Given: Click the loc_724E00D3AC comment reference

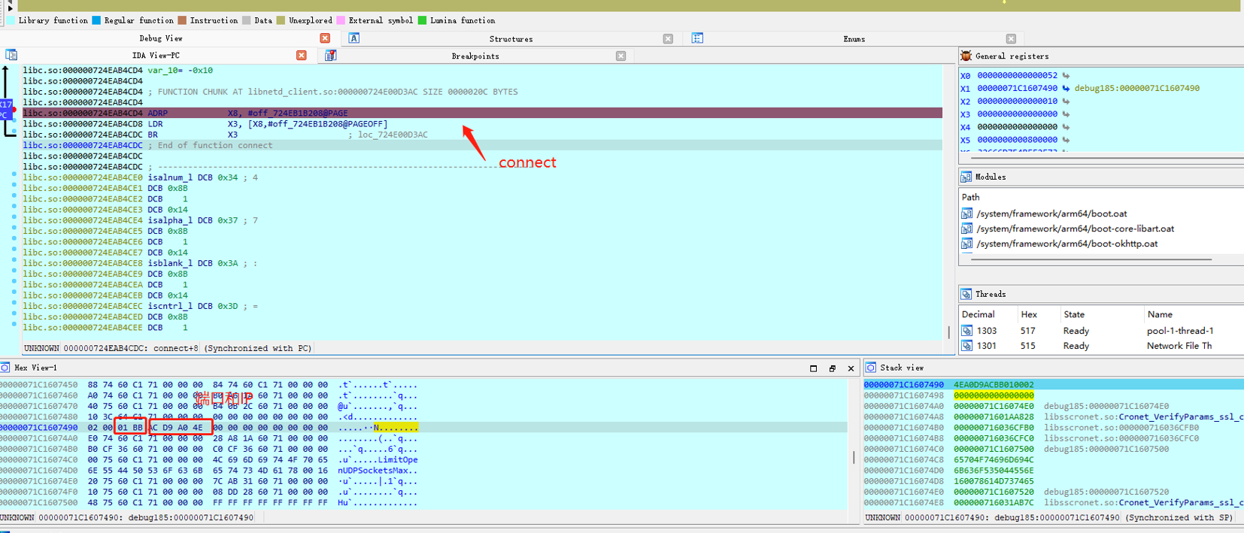Looking at the screenshot, I should (393, 135).
